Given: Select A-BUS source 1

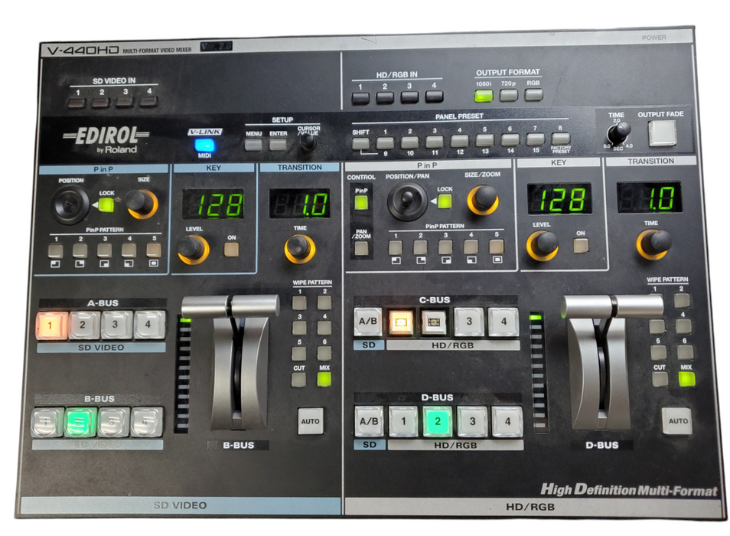Looking at the screenshot, I should pos(52,325).
